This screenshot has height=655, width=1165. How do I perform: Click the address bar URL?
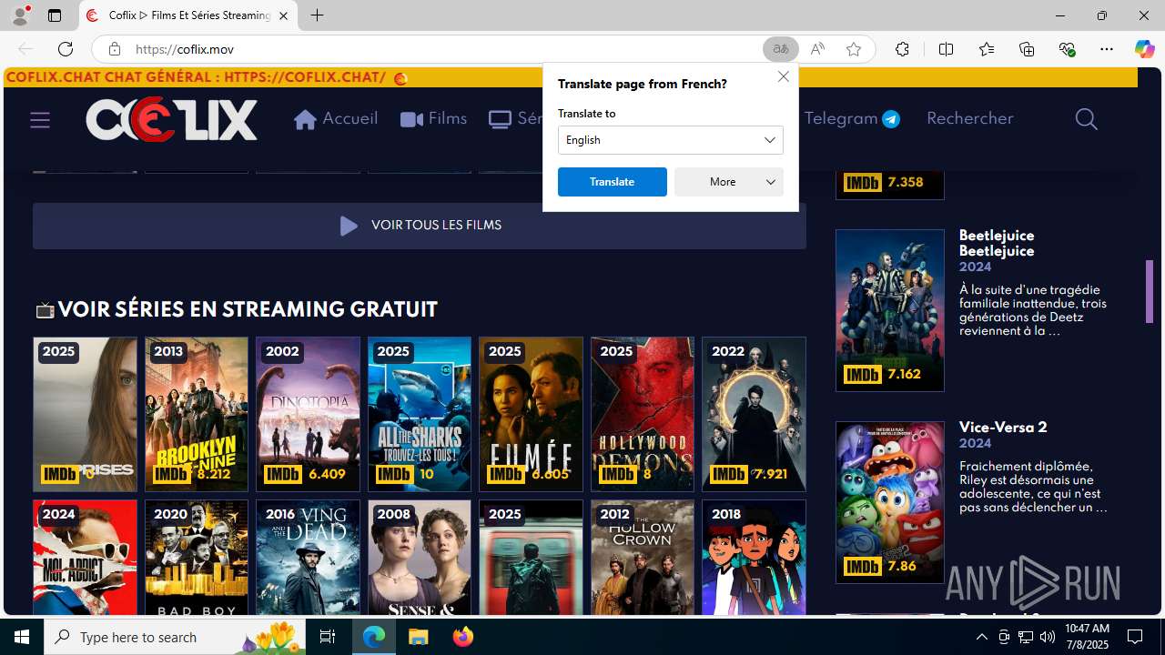pyautogui.click(x=185, y=49)
